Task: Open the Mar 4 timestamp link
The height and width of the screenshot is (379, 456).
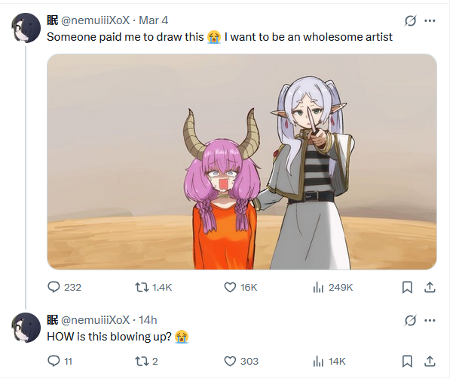Action: click(153, 20)
